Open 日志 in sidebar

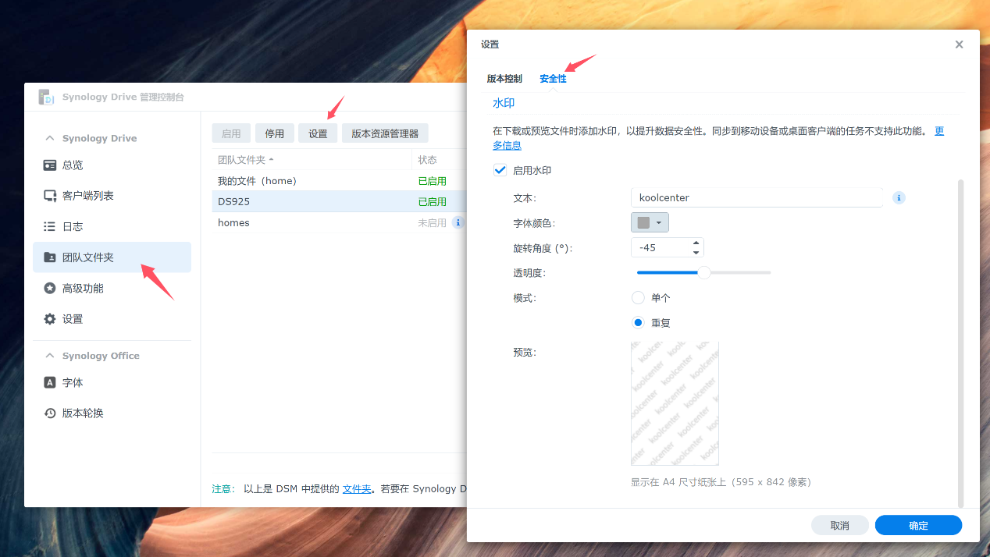point(112,226)
